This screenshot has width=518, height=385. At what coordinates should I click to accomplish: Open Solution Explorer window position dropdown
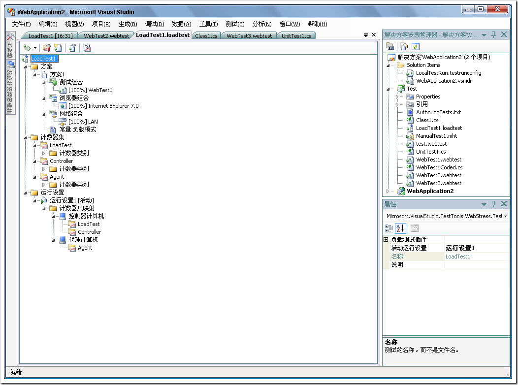pyautogui.click(x=484, y=35)
